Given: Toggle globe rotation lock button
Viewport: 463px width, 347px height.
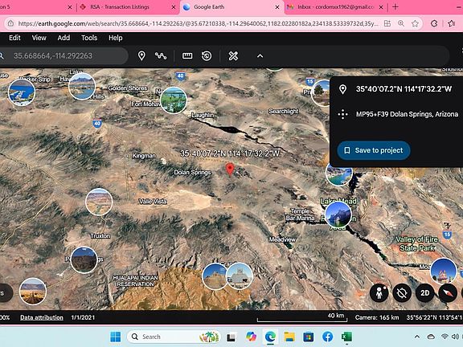Looking at the screenshot, I should (x=402, y=293).
